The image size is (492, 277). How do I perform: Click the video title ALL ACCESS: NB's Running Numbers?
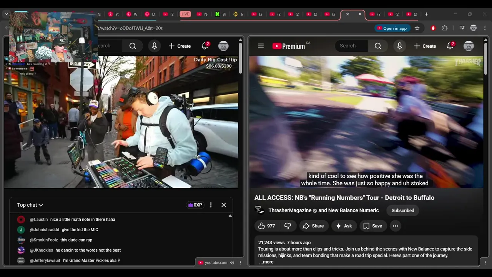[x=344, y=198]
